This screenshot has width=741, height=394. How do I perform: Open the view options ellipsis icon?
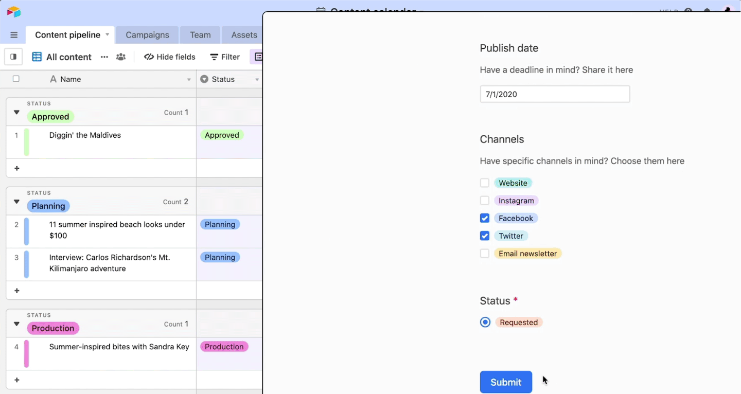coord(104,57)
